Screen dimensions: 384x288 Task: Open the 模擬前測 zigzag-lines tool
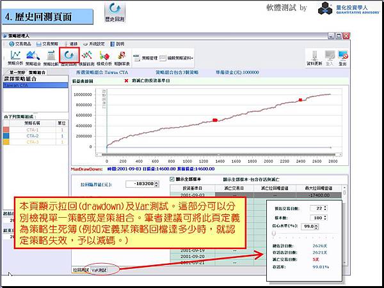pos(87,58)
